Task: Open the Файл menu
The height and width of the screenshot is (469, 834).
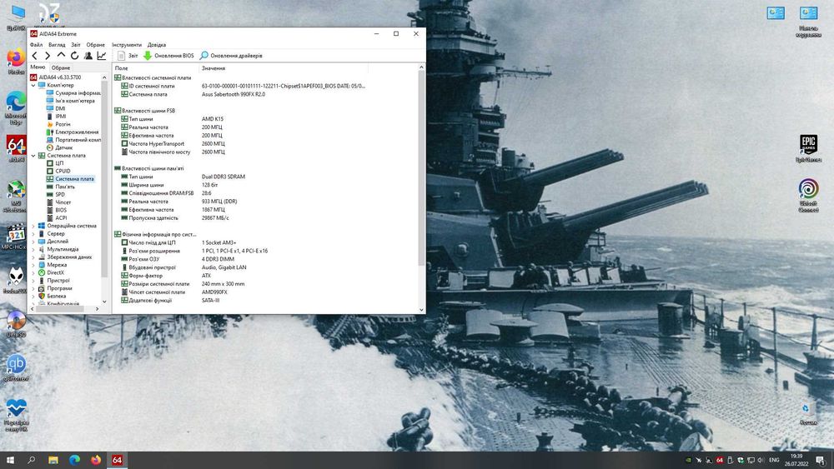Action: coord(36,45)
